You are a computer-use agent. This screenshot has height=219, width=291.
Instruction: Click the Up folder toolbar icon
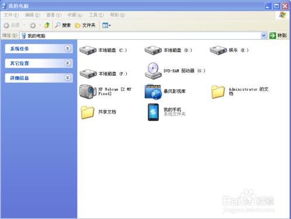tap(47, 25)
